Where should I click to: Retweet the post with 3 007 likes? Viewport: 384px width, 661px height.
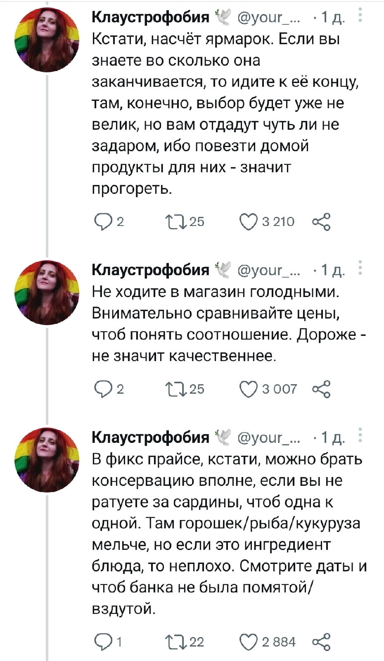coord(172,389)
